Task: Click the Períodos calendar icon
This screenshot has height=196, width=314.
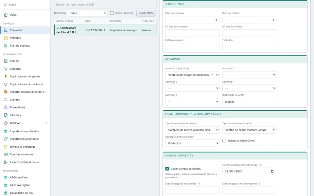Action: coord(6,38)
